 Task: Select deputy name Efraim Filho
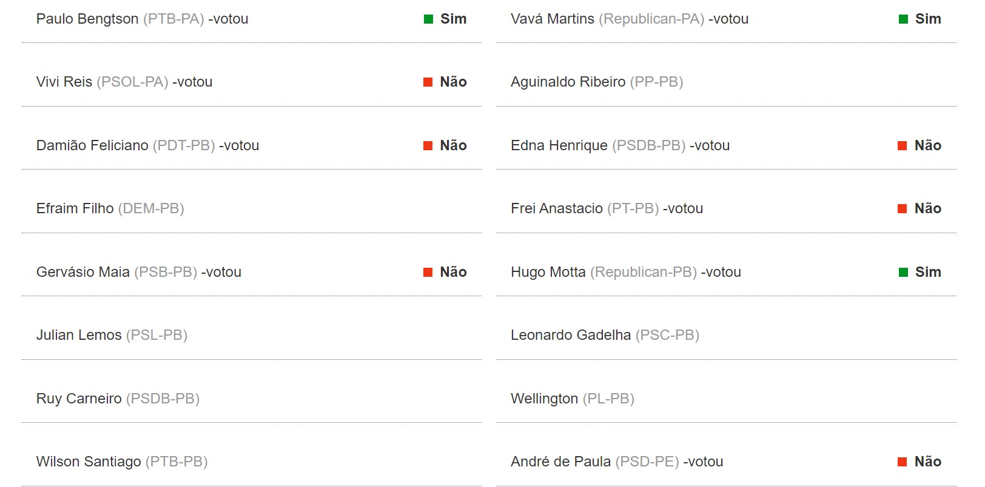75,208
